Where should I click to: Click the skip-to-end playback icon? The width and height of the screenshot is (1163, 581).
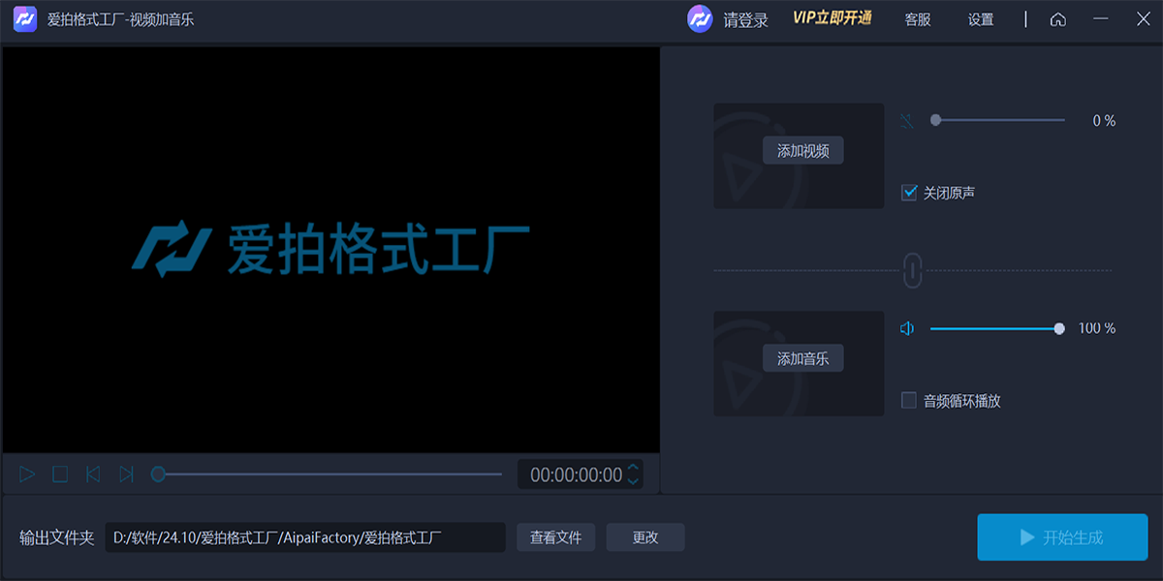[x=127, y=474]
